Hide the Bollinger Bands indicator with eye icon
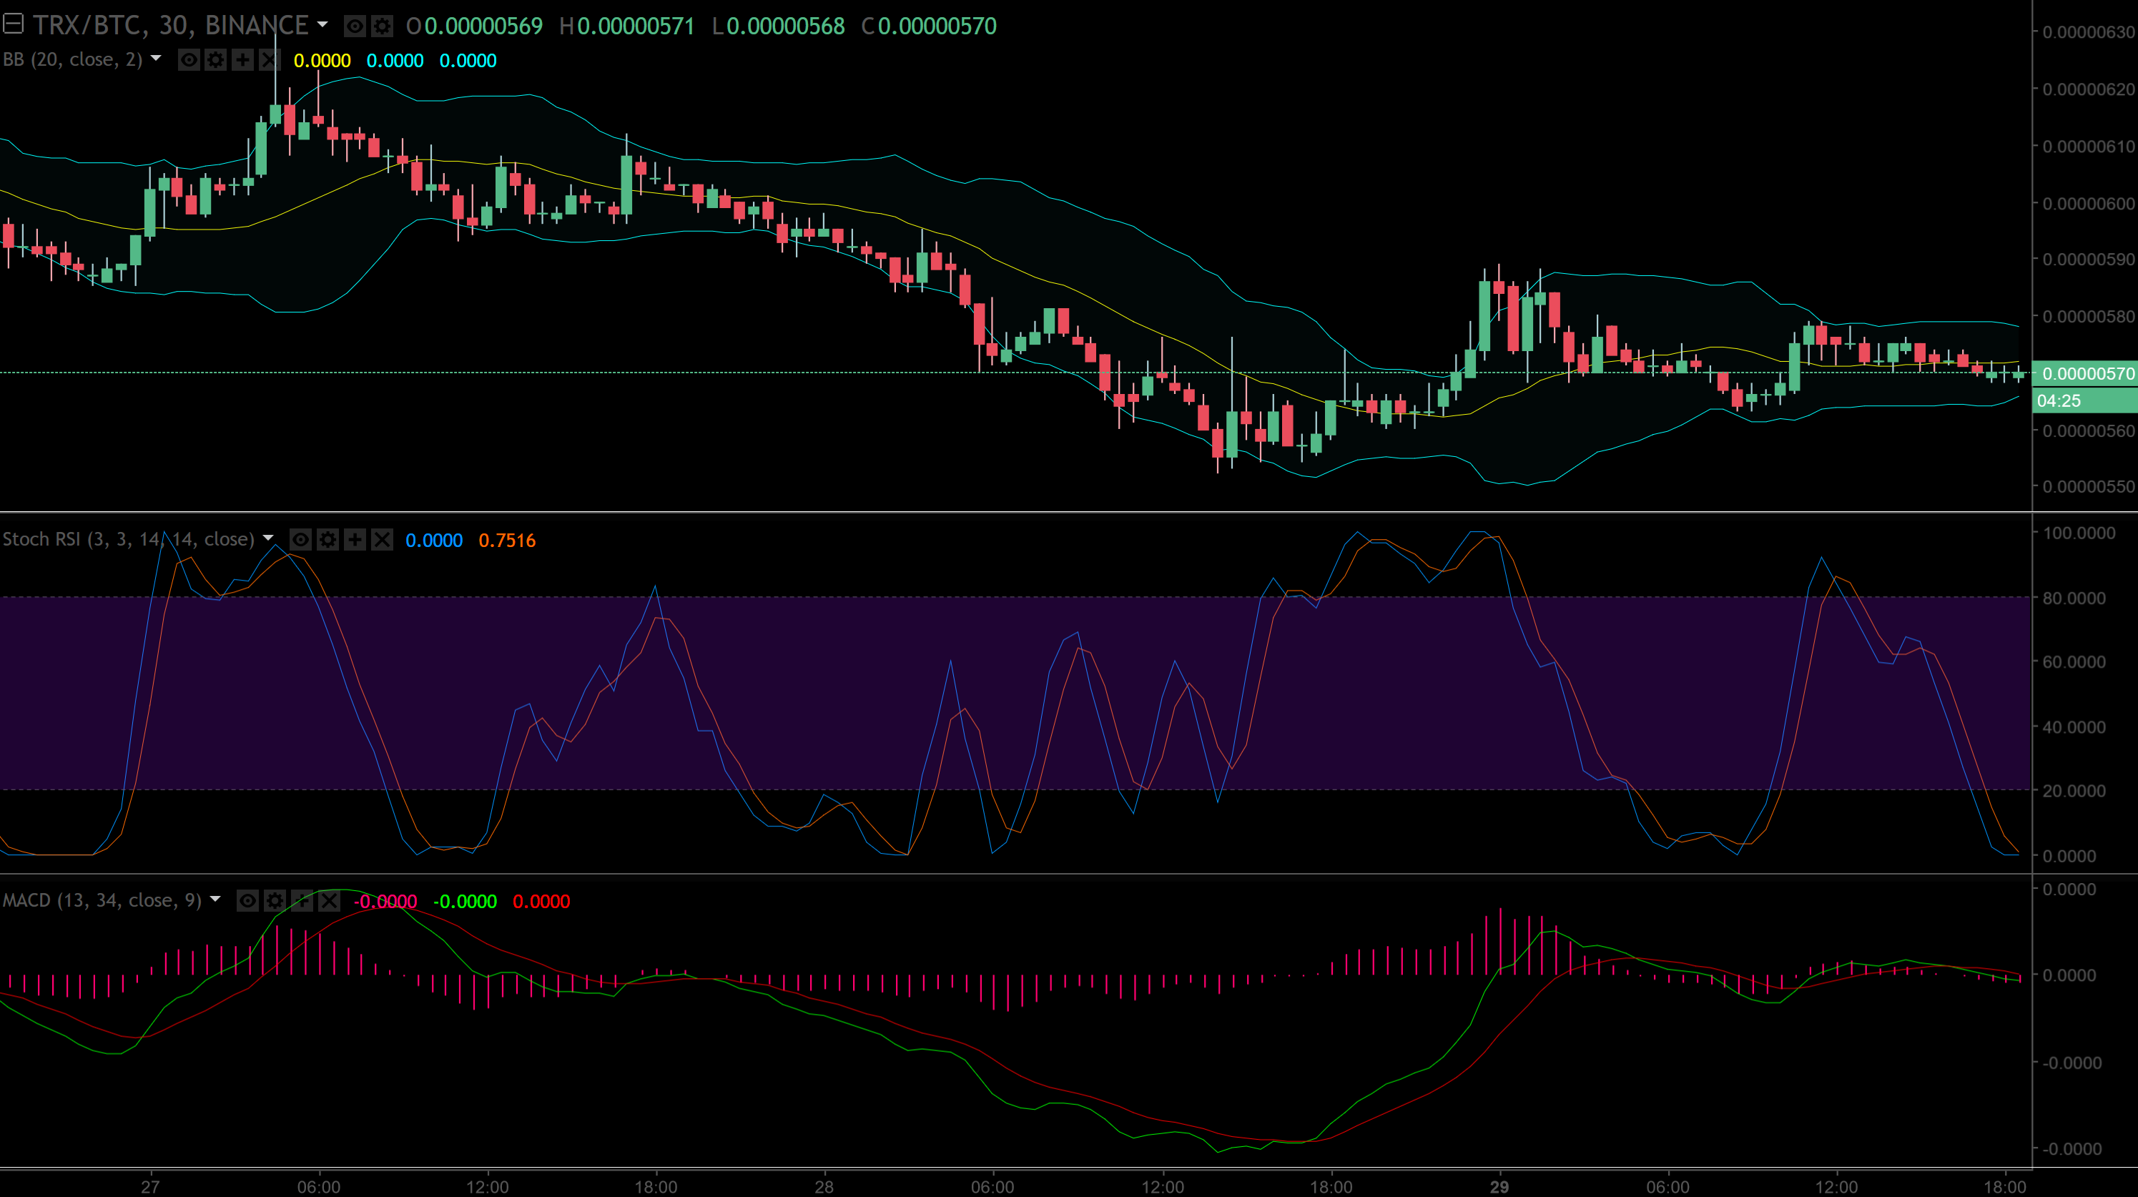Screen dimensions: 2138x1197 coord(189,60)
